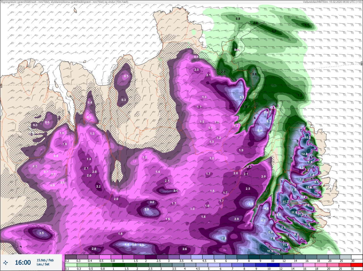Image resolution: width=363 pixels, height=271 pixels.
Task: Click the 1.4 precipitation value
Action: coord(158,172)
